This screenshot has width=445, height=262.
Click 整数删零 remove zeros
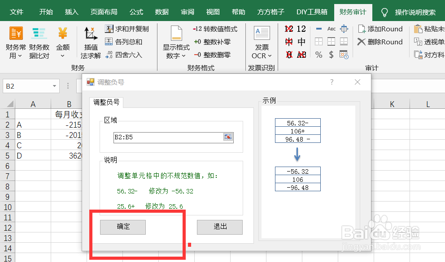point(212,55)
